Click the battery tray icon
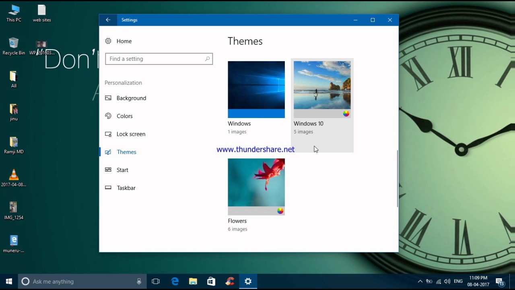The height and width of the screenshot is (290, 515). 429,282
